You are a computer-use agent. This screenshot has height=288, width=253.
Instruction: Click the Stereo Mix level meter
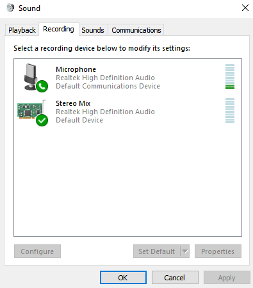(x=230, y=110)
